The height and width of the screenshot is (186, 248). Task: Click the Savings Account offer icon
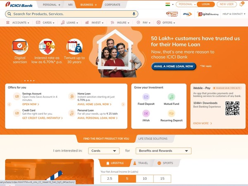[x=17, y=96]
